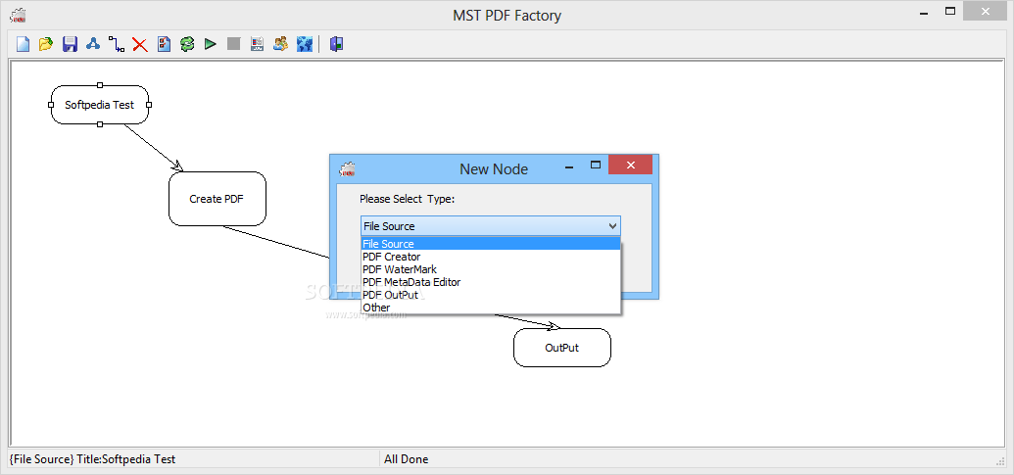Click the New Node dialog app icon
Viewport: 1014px width, 475px height.
tap(348, 169)
